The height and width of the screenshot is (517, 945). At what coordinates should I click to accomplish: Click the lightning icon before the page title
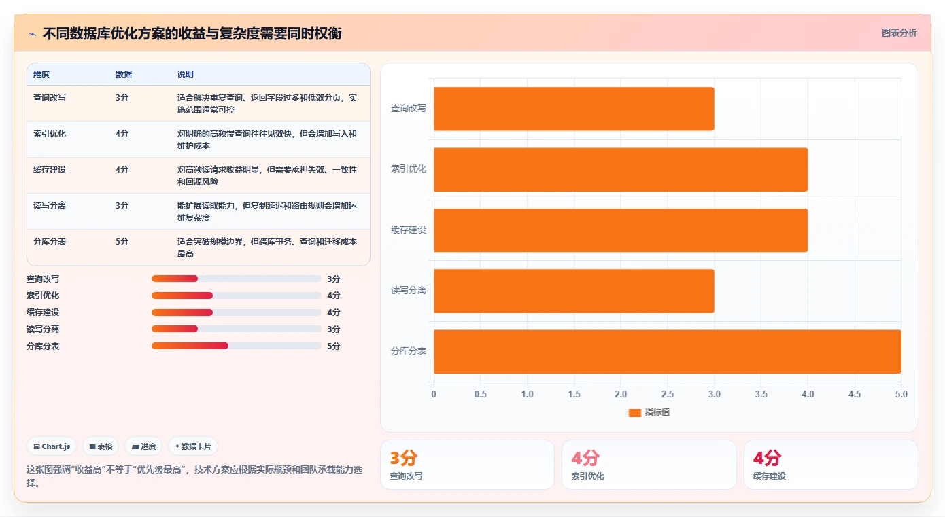click(32, 33)
